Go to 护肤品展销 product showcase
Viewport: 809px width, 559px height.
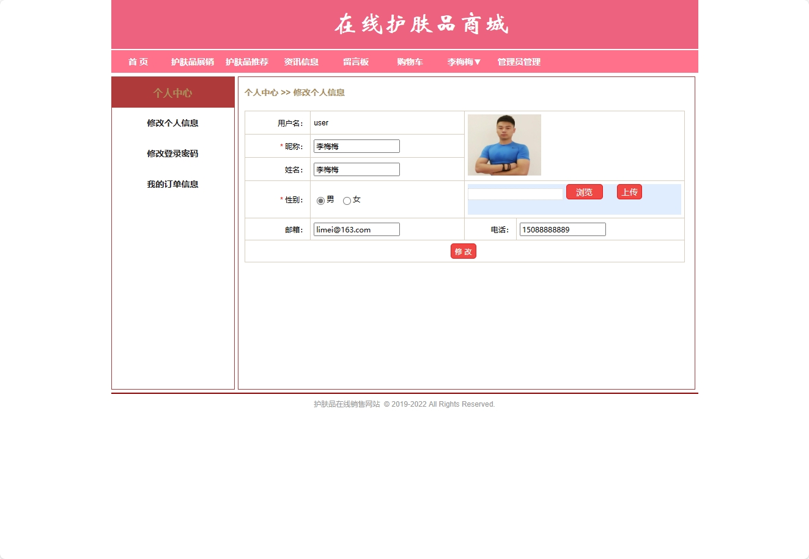pos(192,62)
